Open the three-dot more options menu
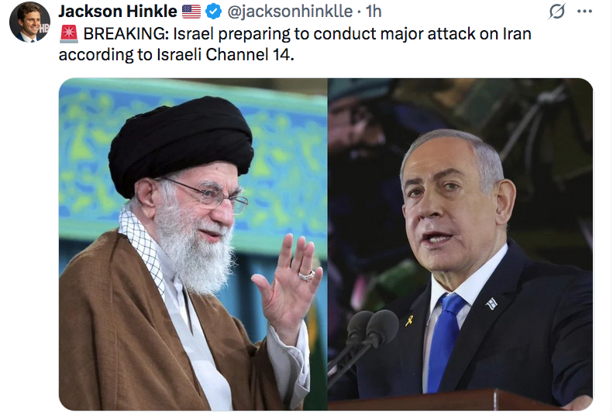 584,12
